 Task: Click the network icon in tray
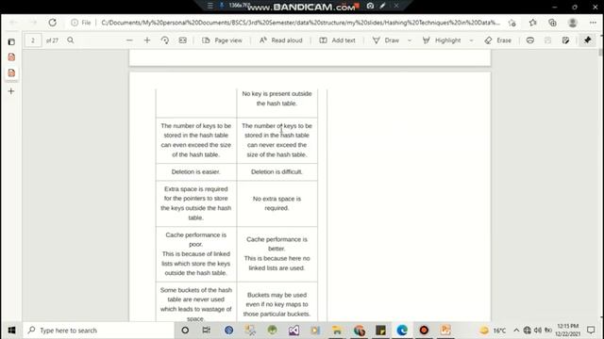(527, 331)
